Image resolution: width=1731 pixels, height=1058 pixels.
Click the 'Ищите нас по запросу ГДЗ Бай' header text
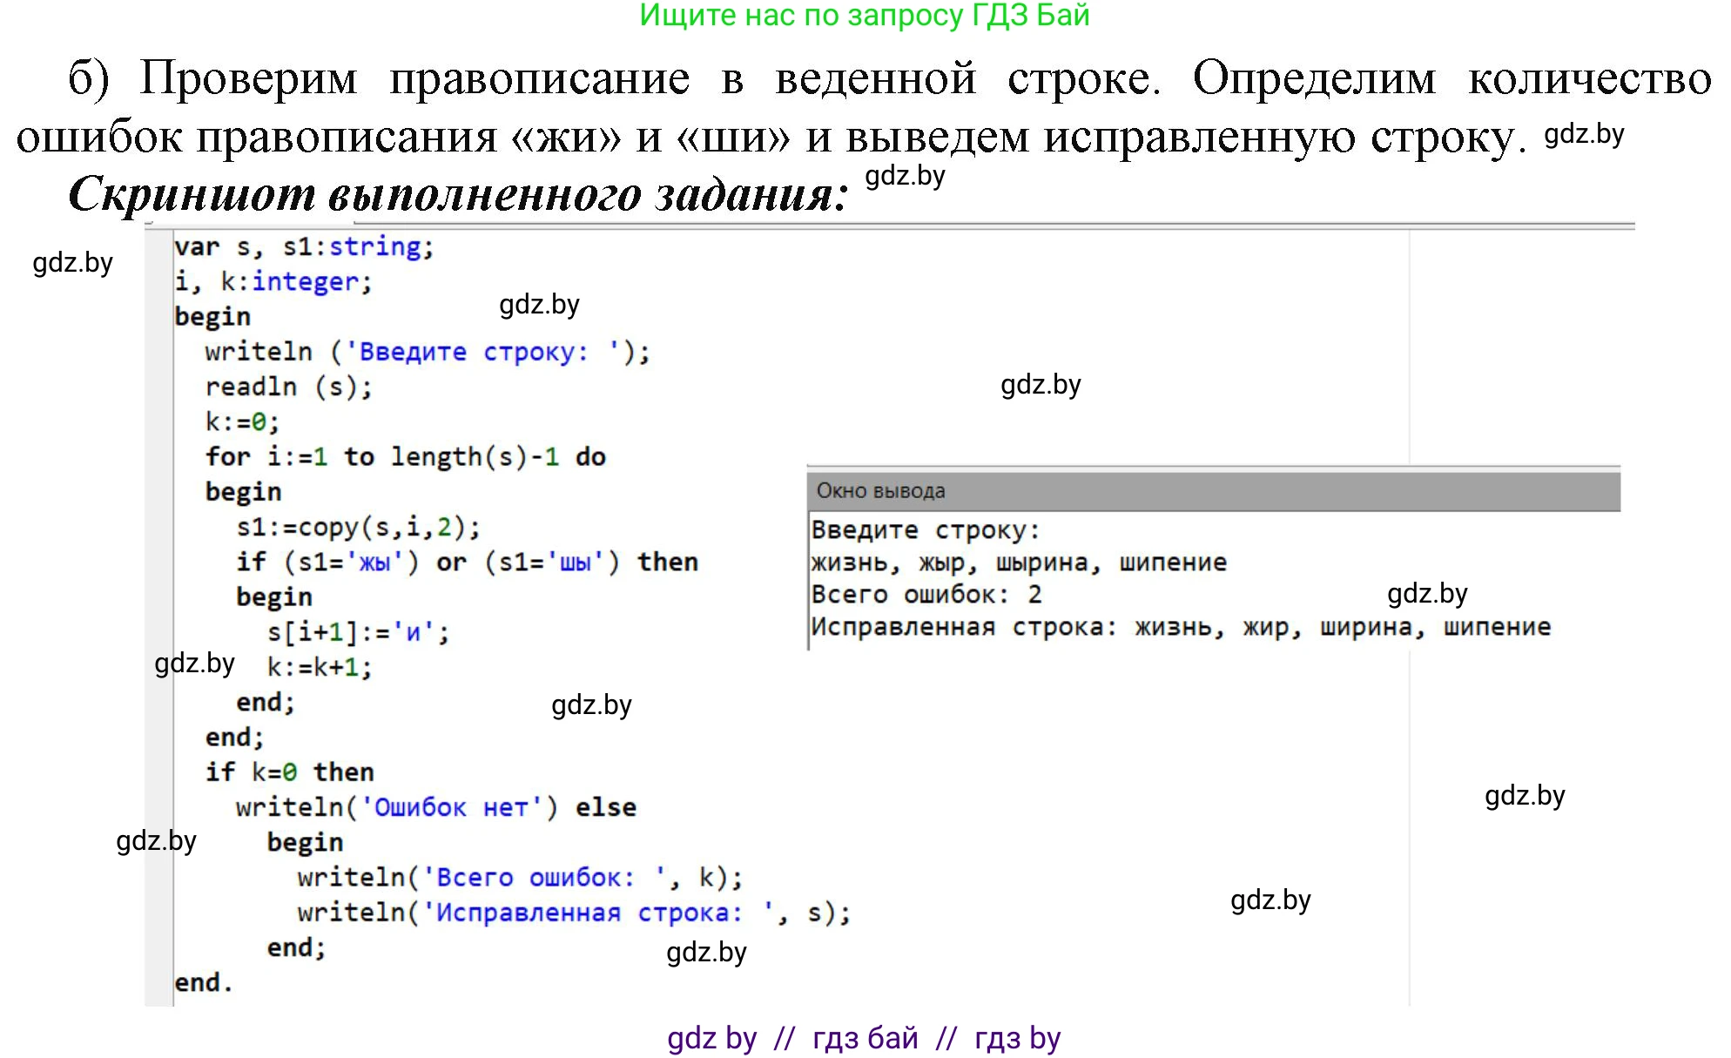click(x=865, y=16)
